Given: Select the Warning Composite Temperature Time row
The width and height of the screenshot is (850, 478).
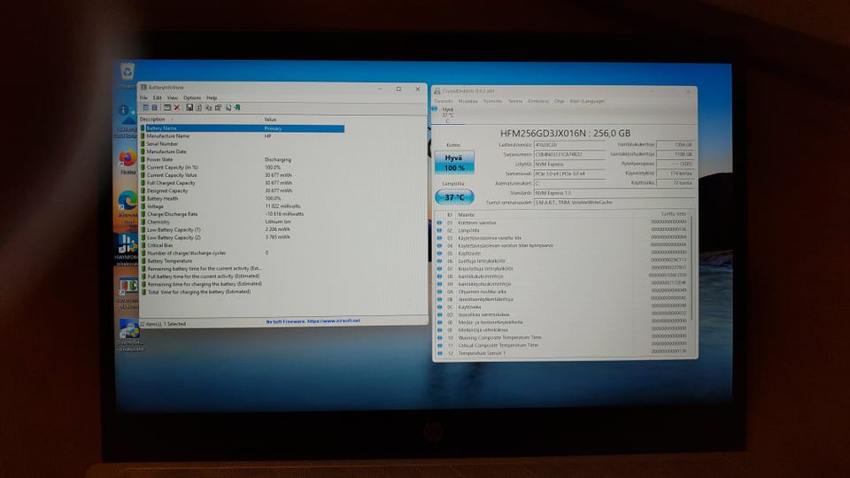Looking at the screenshot, I should tap(561, 337).
